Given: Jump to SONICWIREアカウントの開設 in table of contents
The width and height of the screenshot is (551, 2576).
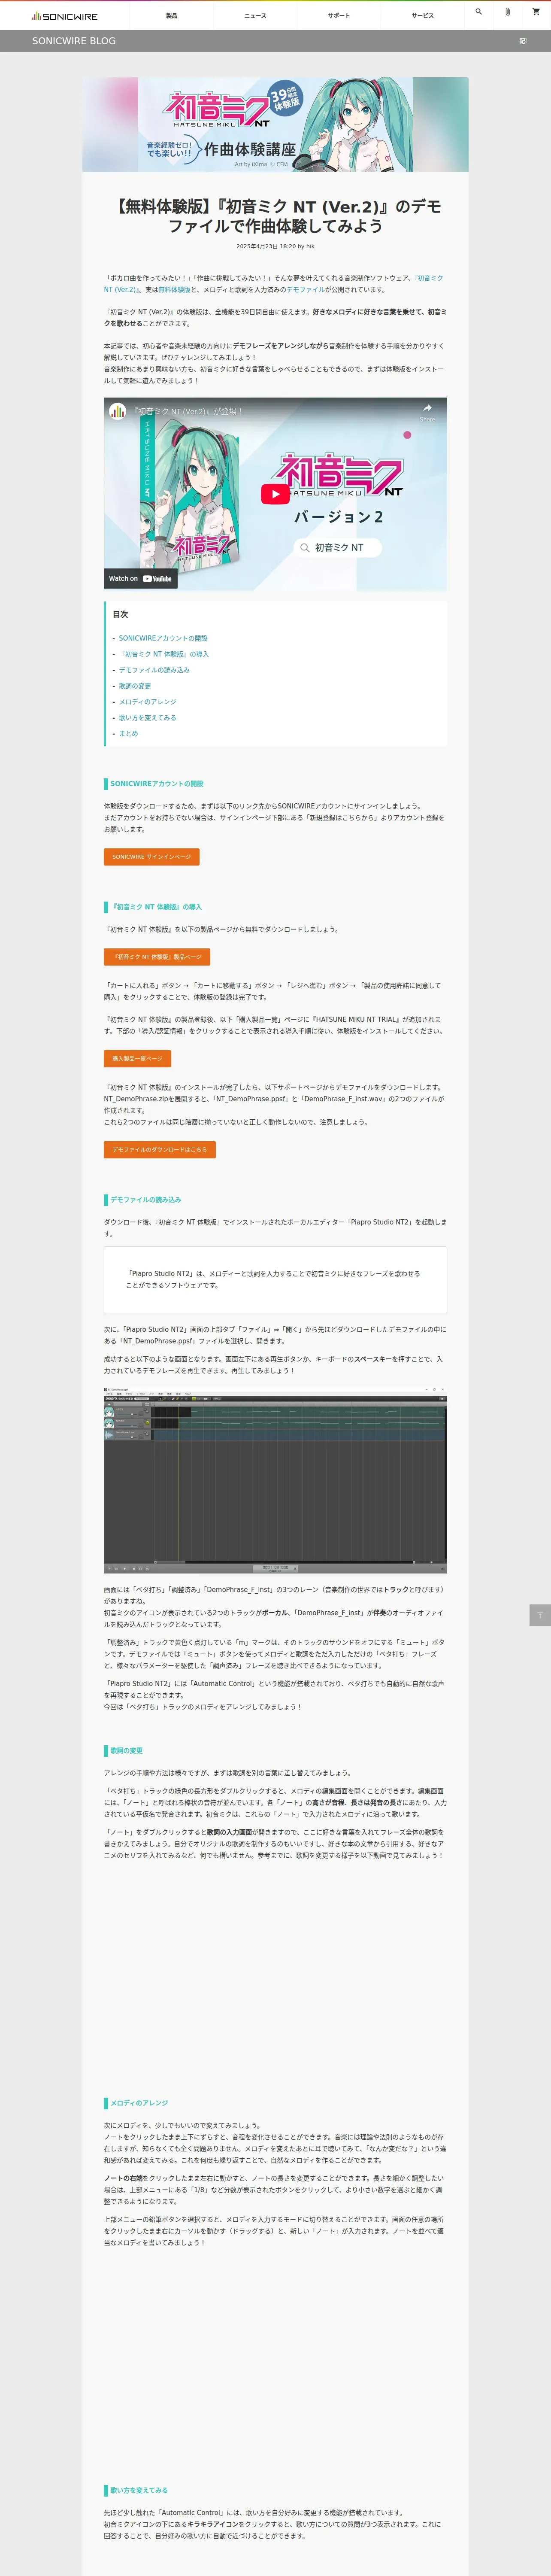Looking at the screenshot, I should (163, 638).
